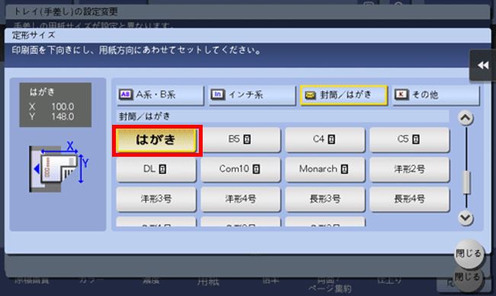The width and height of the screenshot is (496, 296).
Task: Click the In icon on インチ系 tab
Action: pyautogui.click(x=218, y=94)
